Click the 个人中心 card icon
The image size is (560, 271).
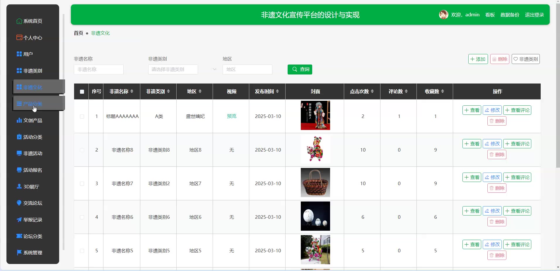(x=19, y=37)
